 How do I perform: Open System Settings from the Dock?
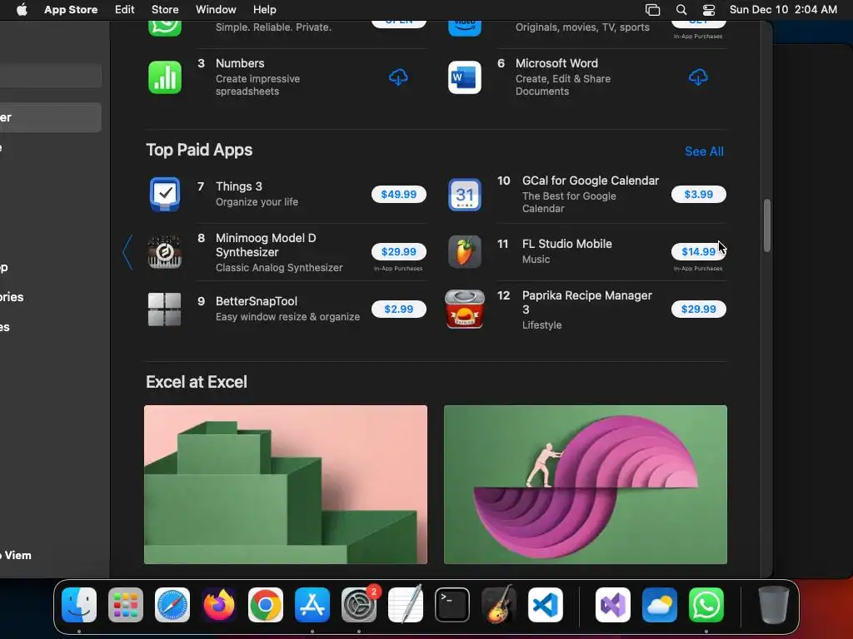(359, 605)
